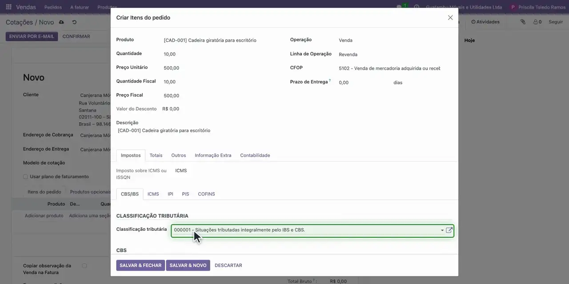Screen dimensions: 569x284
Task: Click the cloud save icon next to Novo
Action: (x=61, y=22)
